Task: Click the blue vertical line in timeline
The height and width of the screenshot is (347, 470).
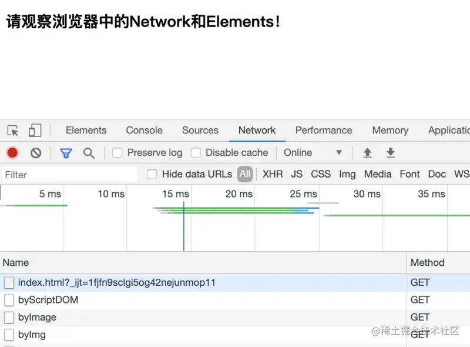Action: tap(184, 226)
